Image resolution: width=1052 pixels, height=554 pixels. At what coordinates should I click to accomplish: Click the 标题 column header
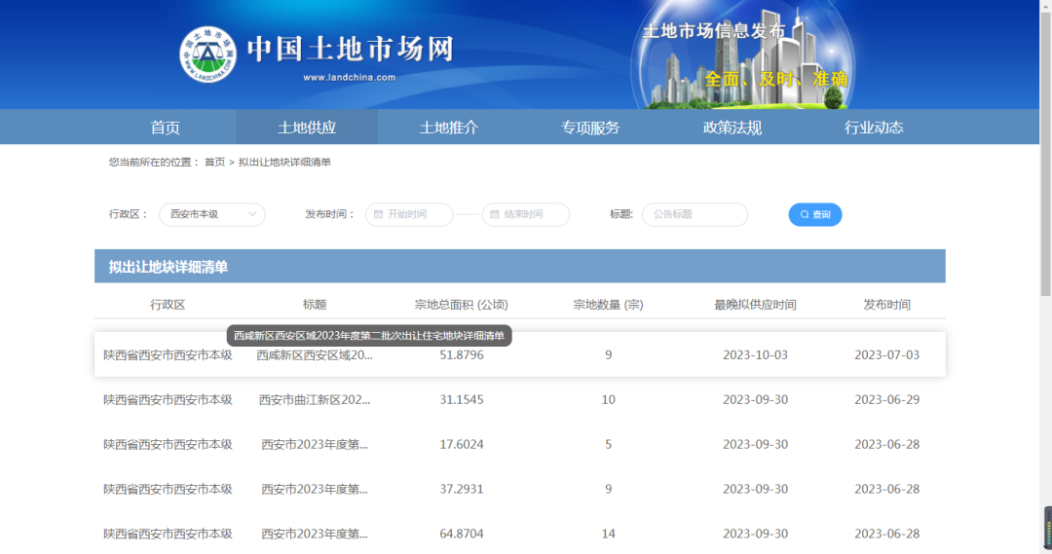315,305
